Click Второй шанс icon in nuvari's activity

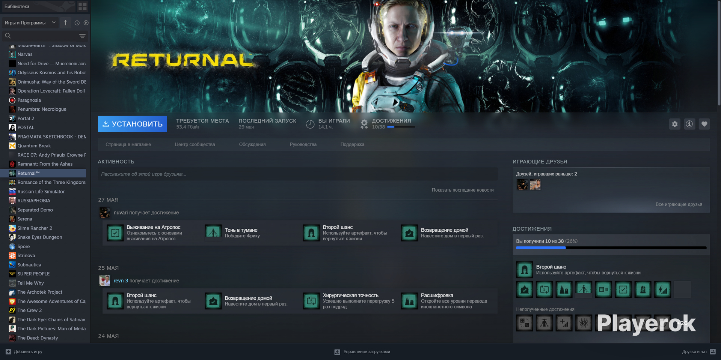point(311,233)
